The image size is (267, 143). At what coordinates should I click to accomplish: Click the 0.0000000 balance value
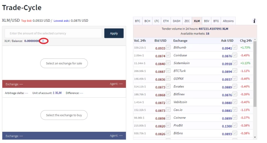click(32, 41)
